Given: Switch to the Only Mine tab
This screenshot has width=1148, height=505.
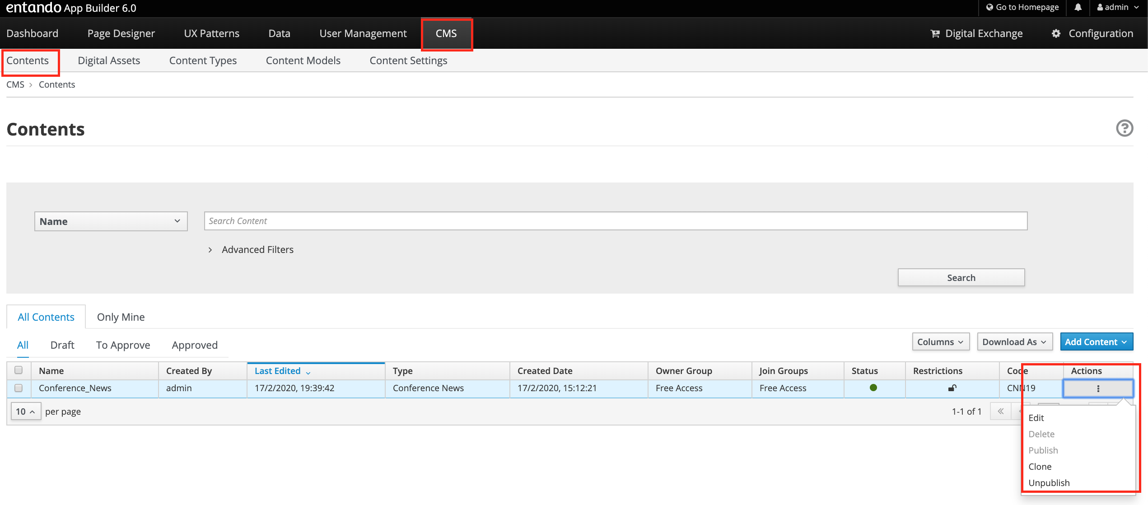Looking at the screenshot, I should pos(121,317).
